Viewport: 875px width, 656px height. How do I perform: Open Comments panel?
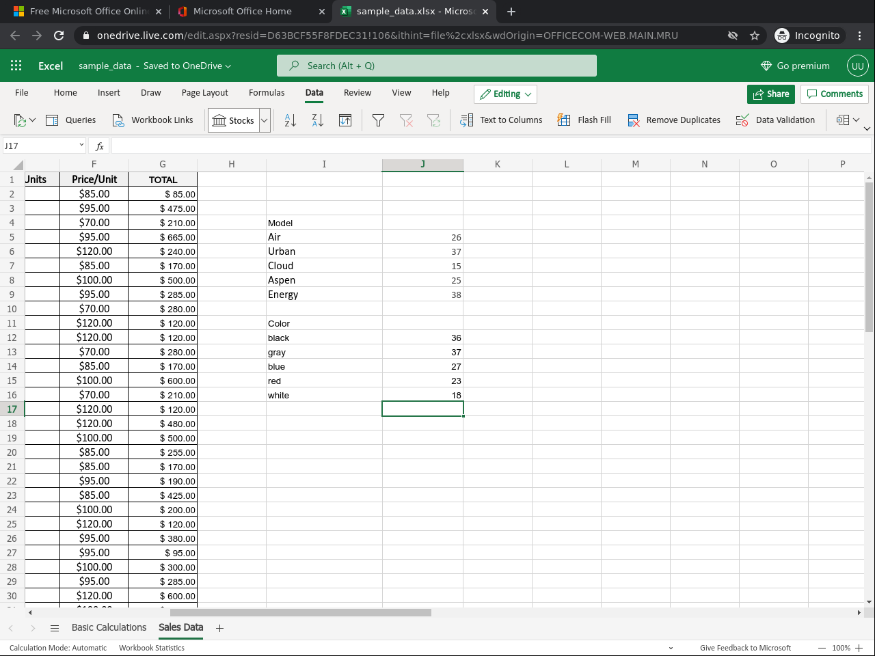[834, 94]
